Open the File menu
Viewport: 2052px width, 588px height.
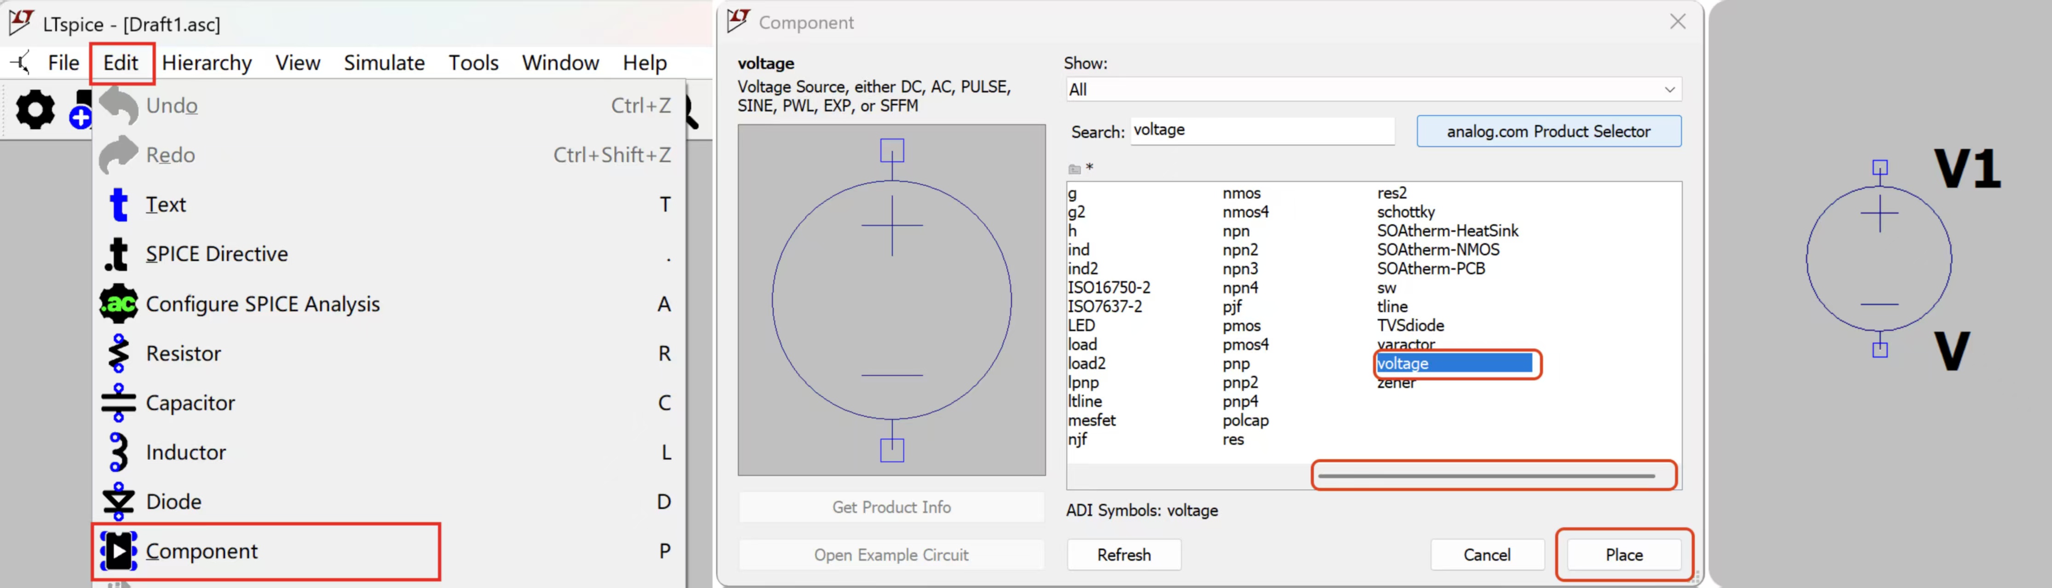click(x=63, y=63)
